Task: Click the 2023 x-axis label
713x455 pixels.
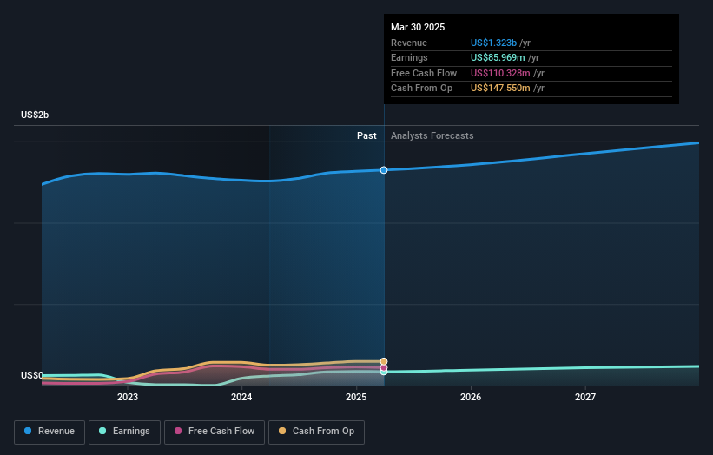Action: pyautogui.click(x=128, y=397)
